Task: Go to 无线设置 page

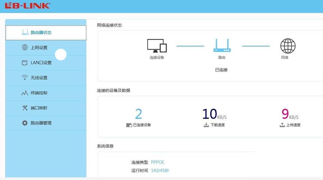Action: click(x=46, y=78)
